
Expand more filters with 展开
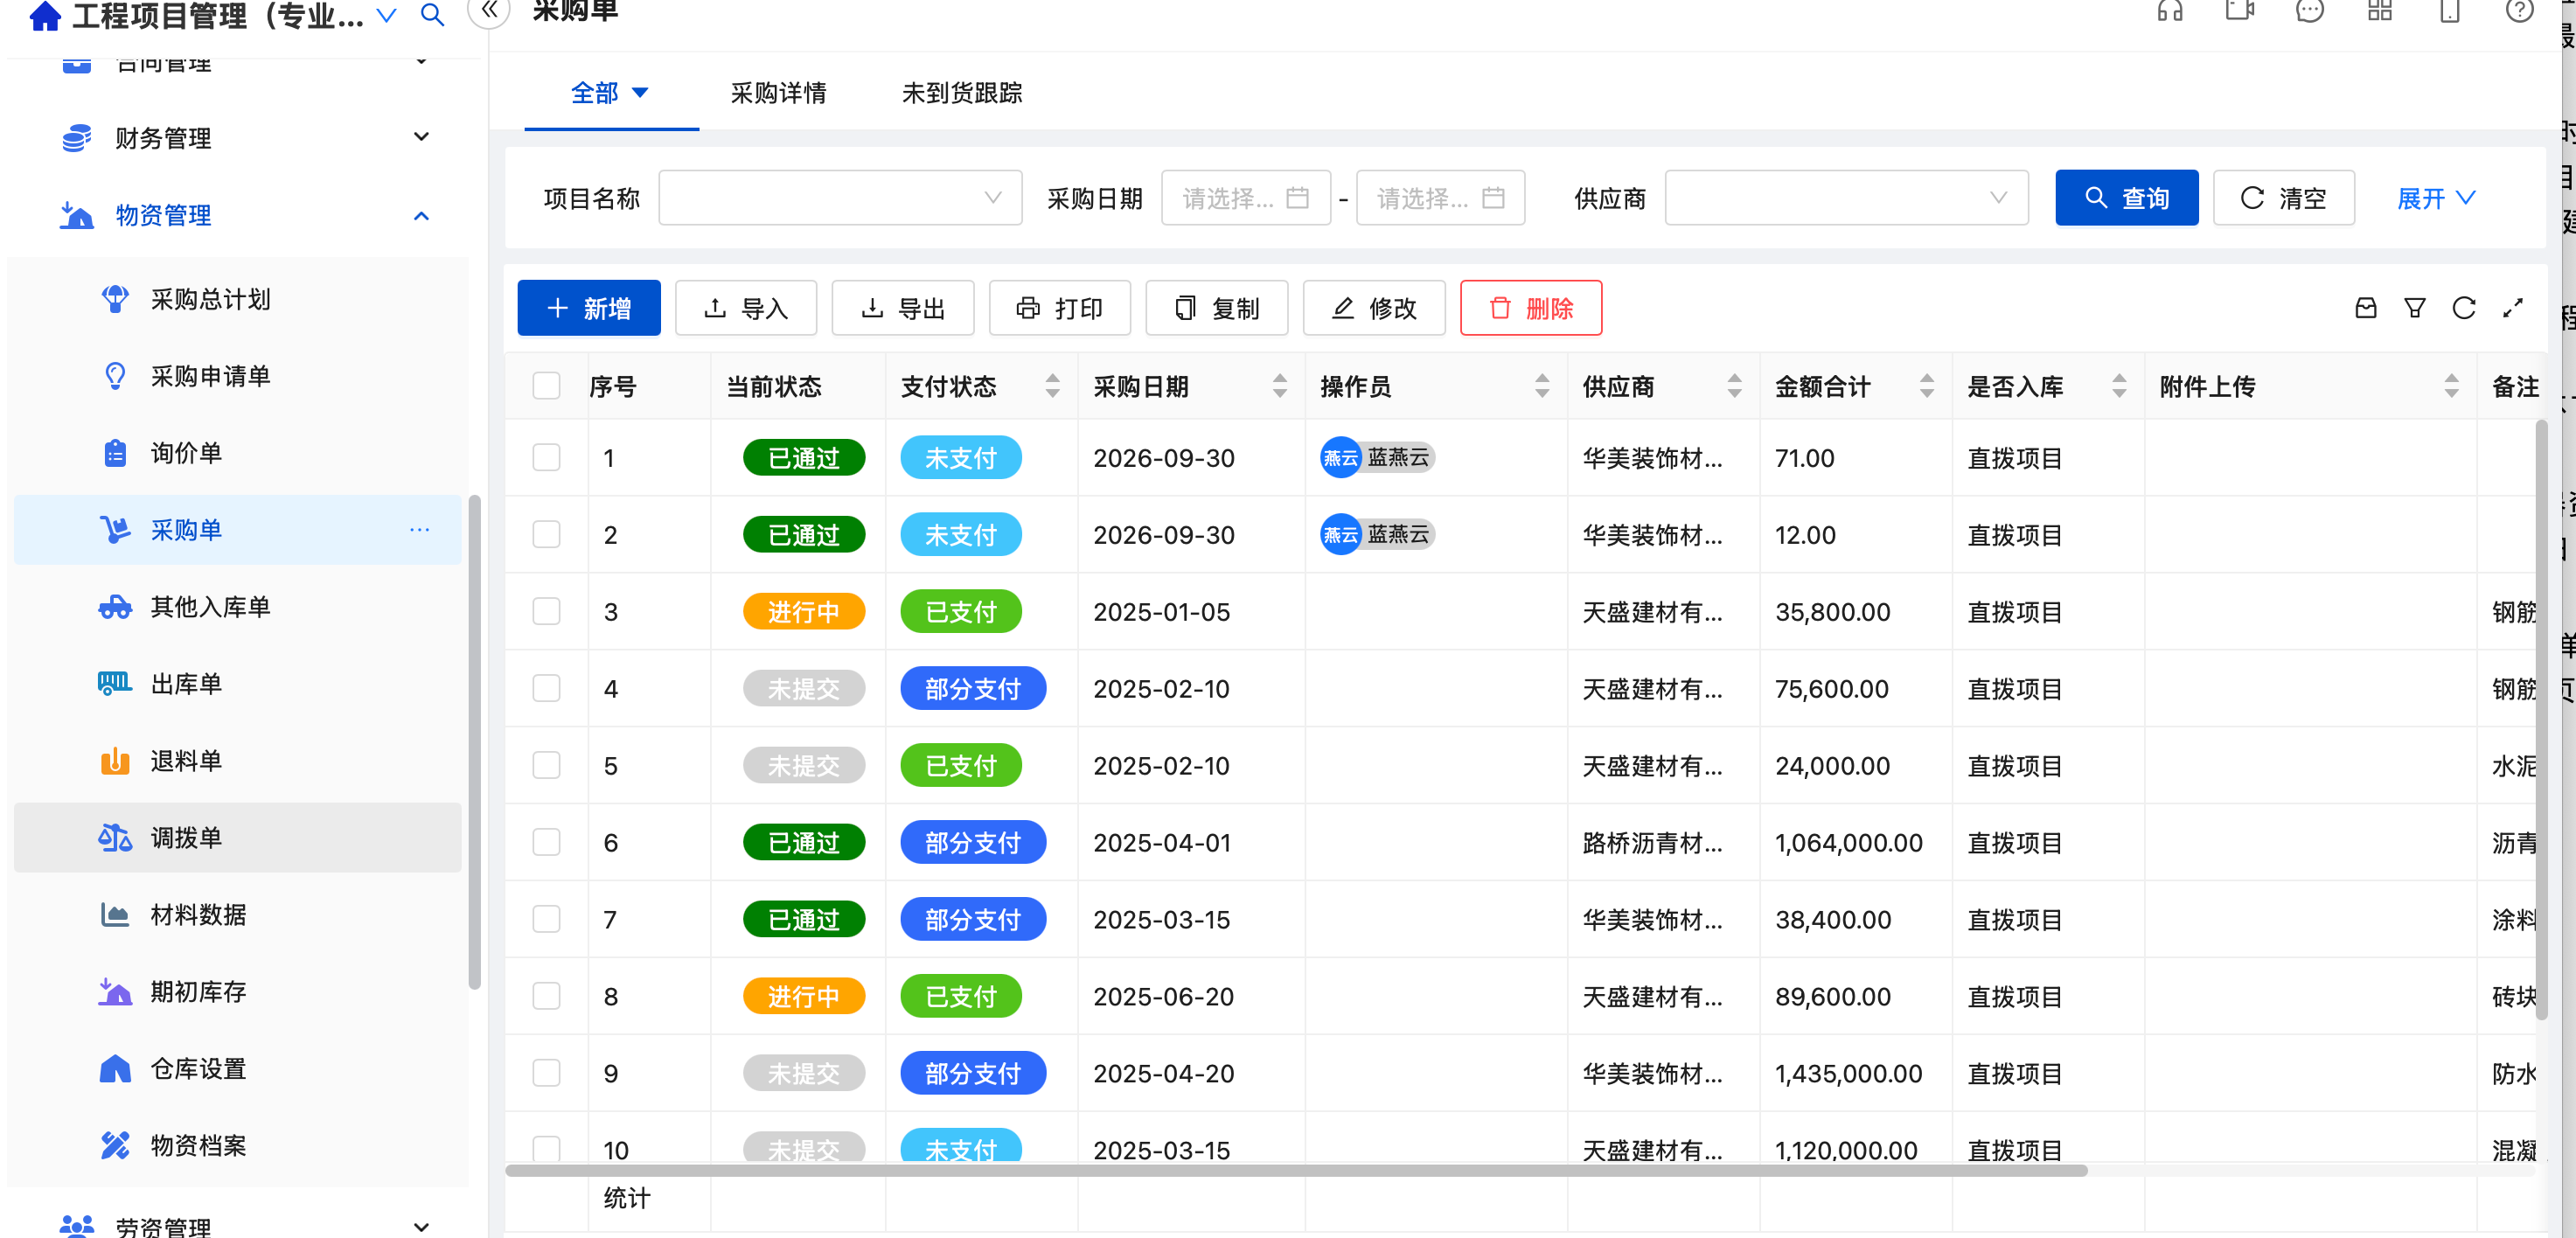2436,198
